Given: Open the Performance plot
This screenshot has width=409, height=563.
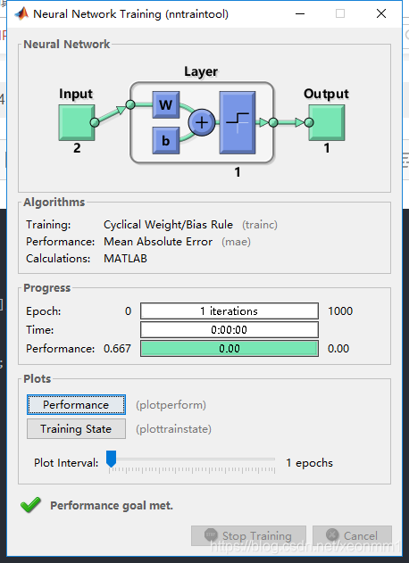Looking at the screenshot, I should click(x=76, y=405).
